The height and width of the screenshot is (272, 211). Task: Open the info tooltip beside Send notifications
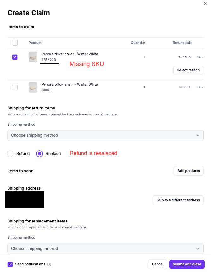click(x=49, y=264)
